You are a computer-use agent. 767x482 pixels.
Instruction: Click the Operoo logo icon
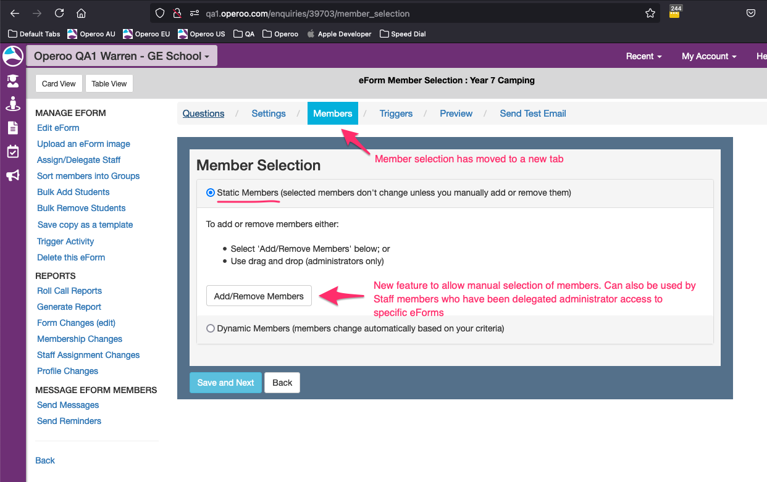12,56
